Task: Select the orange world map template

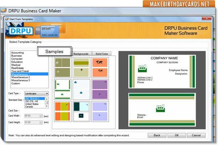Action: coord(100,68)
